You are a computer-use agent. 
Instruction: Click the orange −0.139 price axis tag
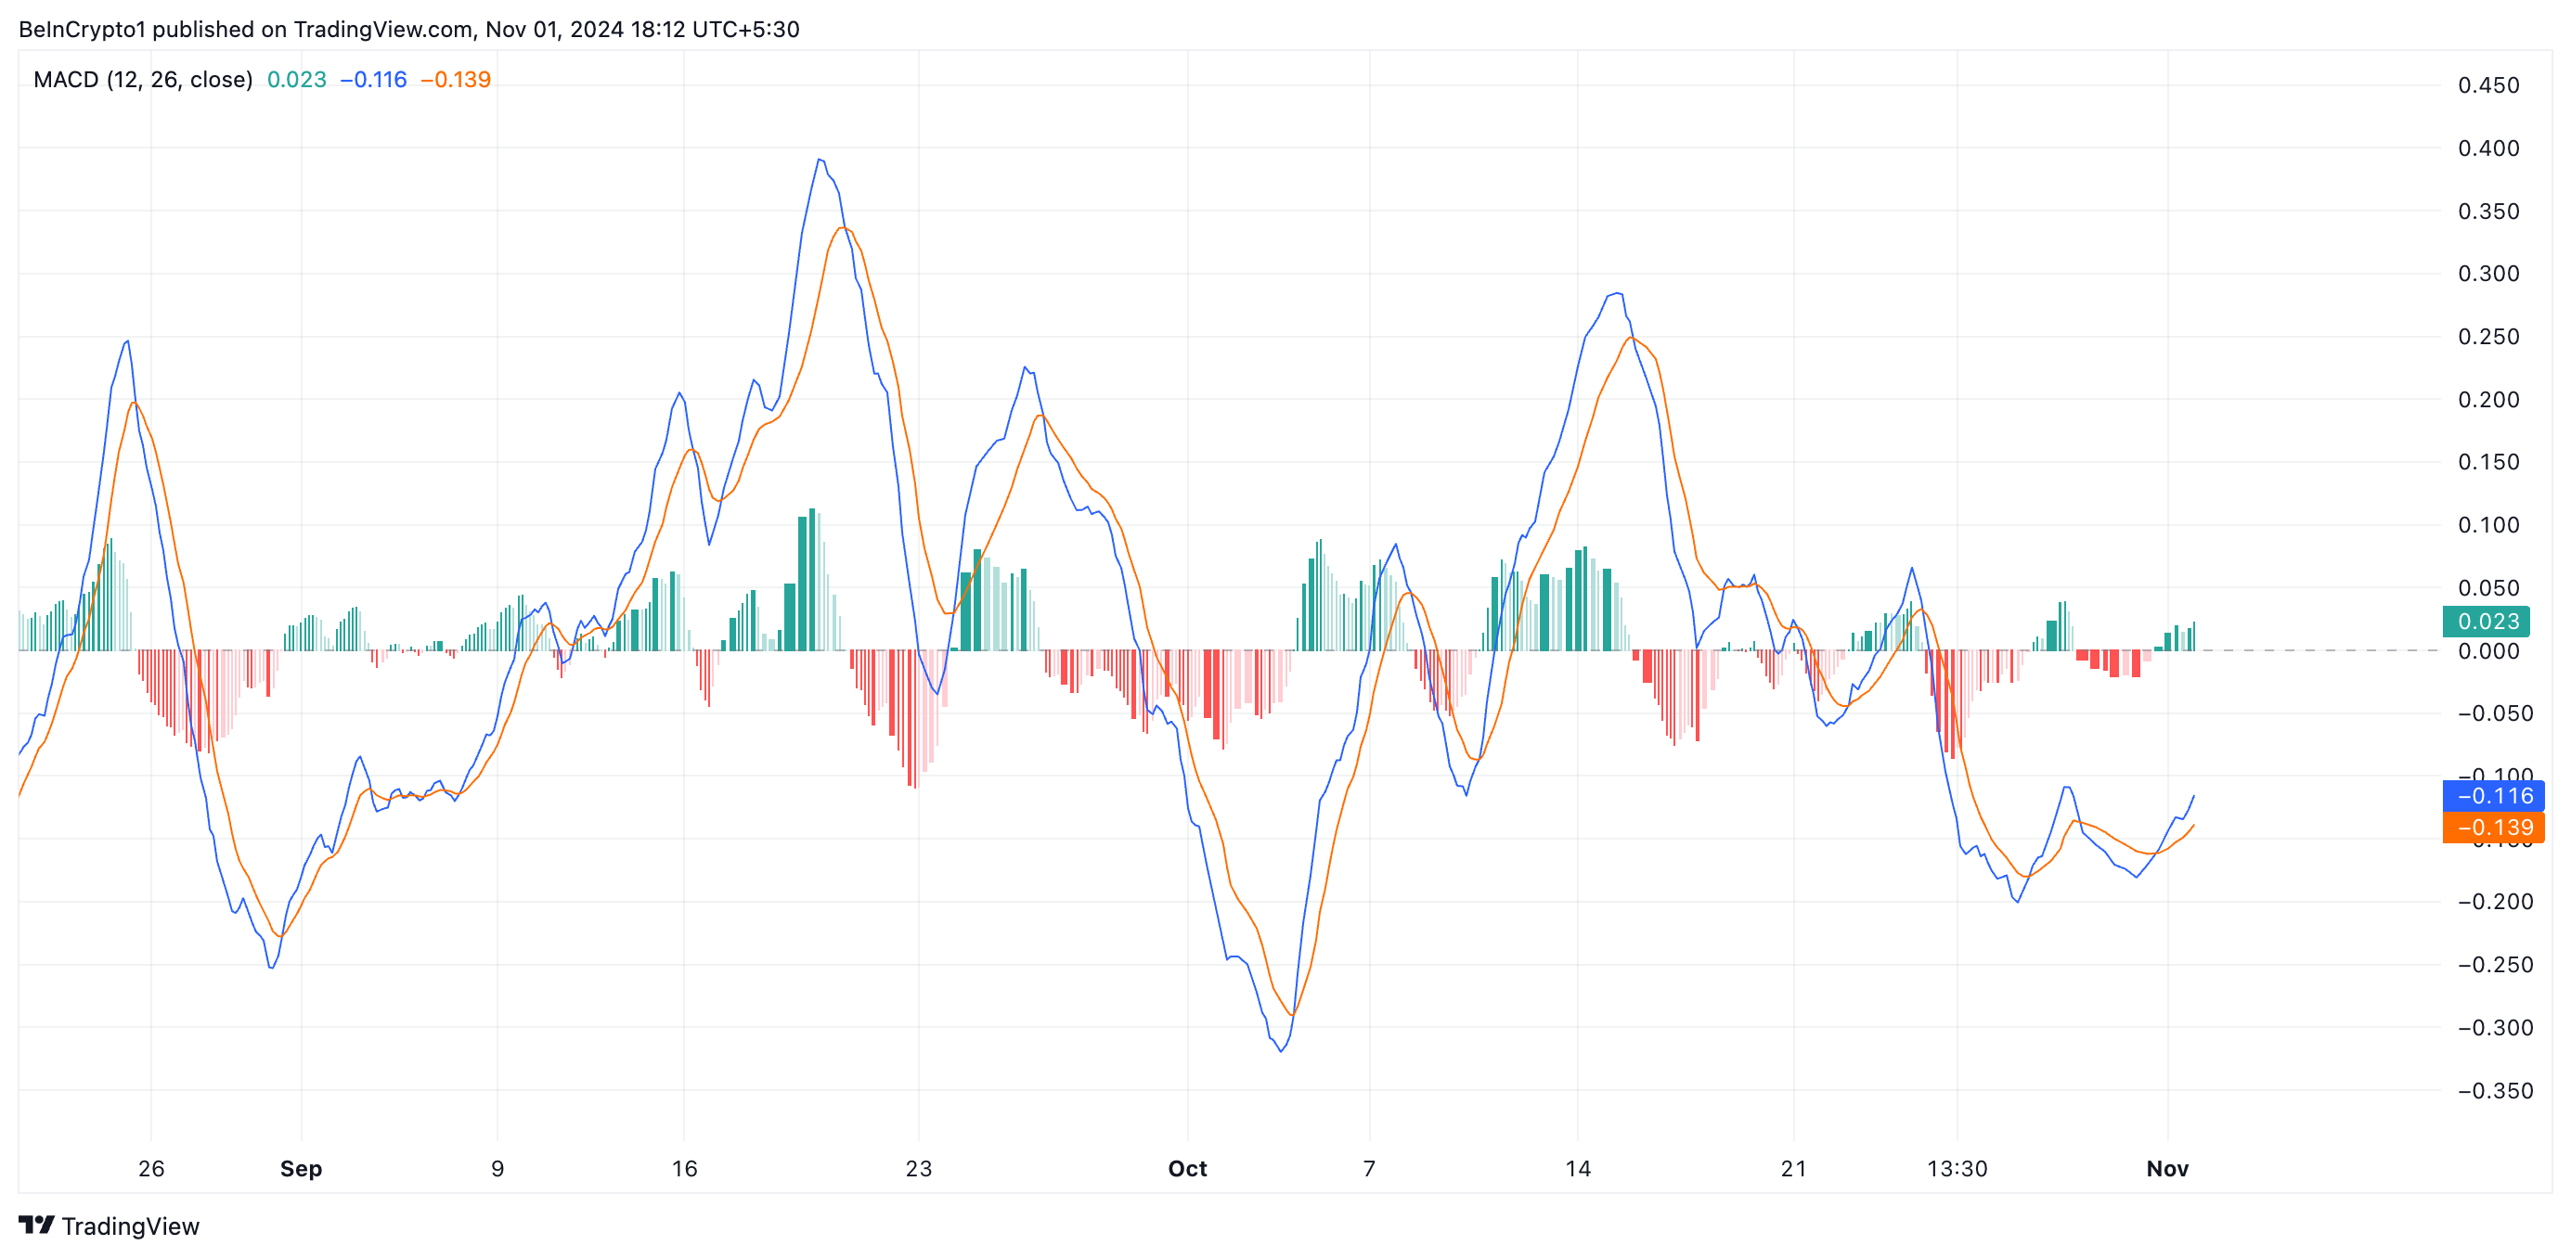2493,827
